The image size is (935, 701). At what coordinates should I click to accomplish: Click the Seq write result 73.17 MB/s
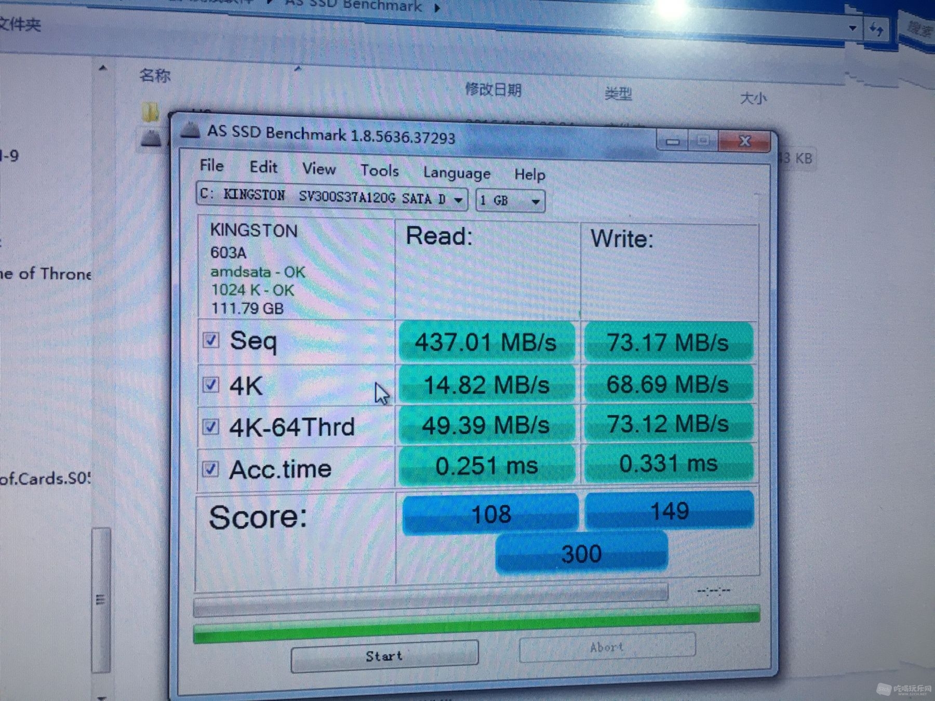[x=669, y=342]
